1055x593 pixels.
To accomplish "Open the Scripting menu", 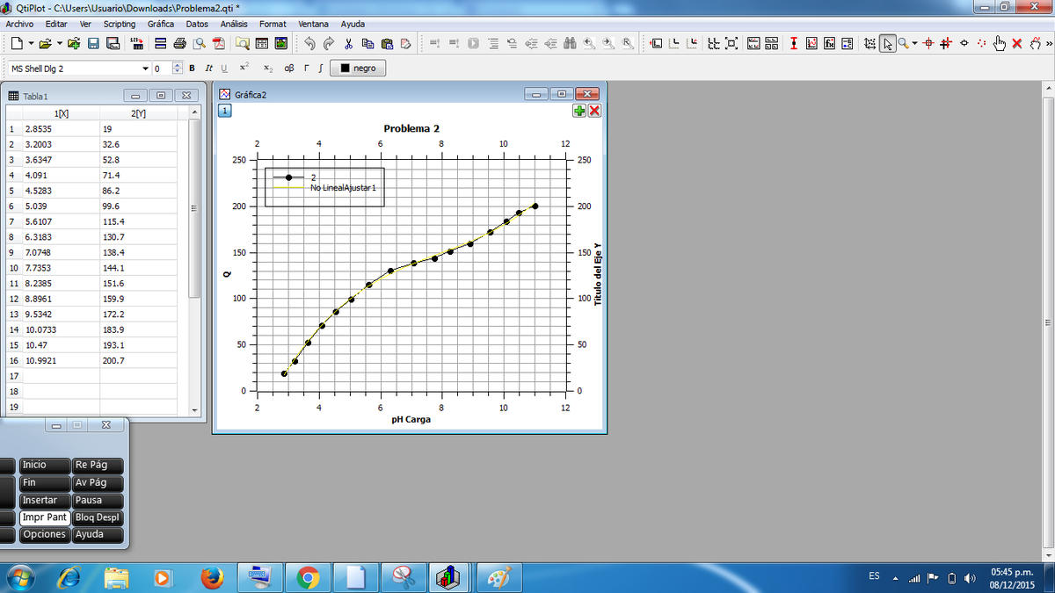I will tap(120, 24).
